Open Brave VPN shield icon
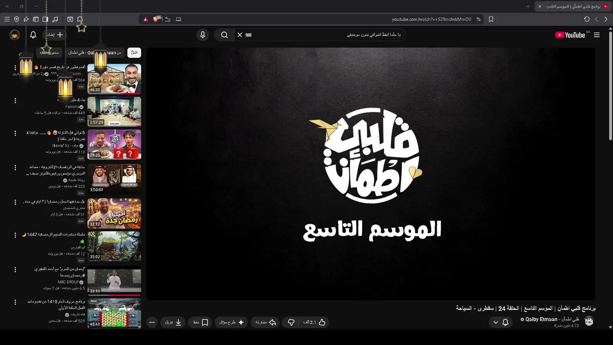The image size is (613, 345). (17, 19)
